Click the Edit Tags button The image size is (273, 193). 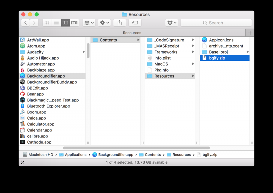[x=135, y=23]
